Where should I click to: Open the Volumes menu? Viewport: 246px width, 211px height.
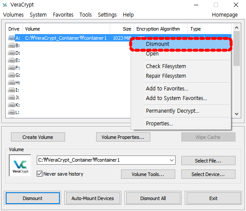click(x=14, y=15)
